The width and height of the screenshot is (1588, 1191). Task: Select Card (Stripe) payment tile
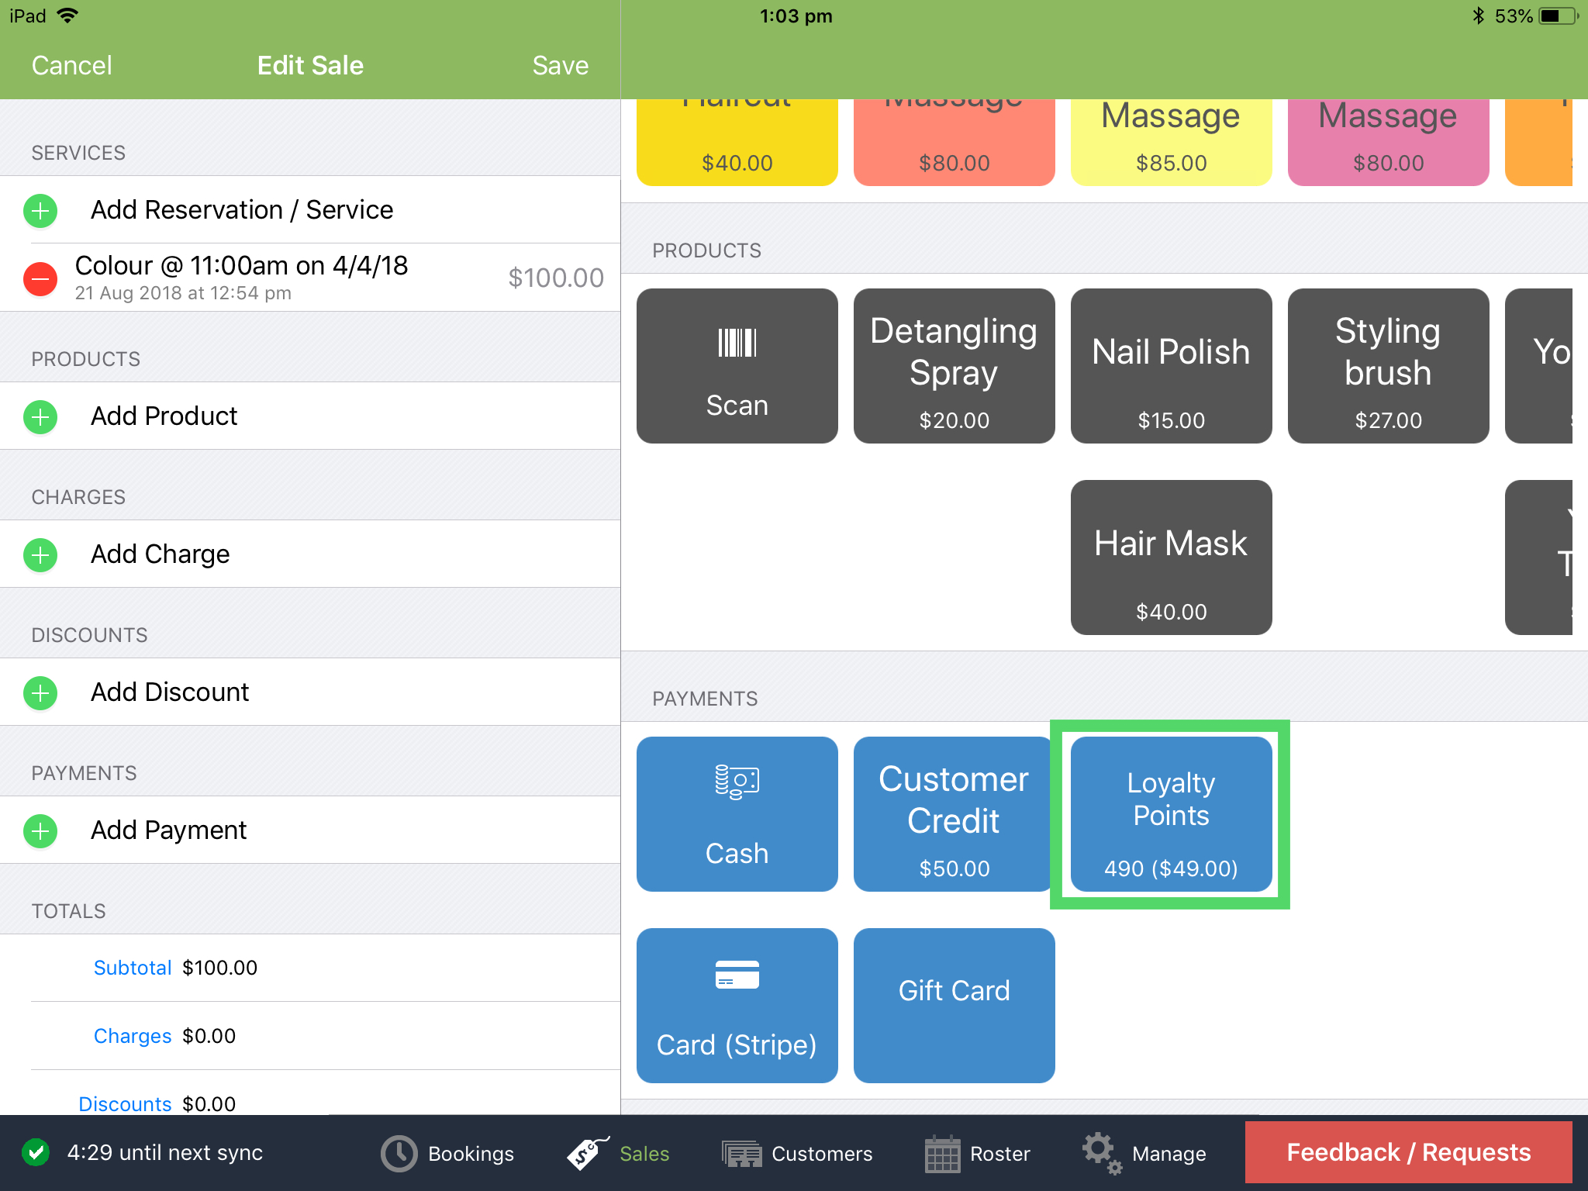[737, 1006]
